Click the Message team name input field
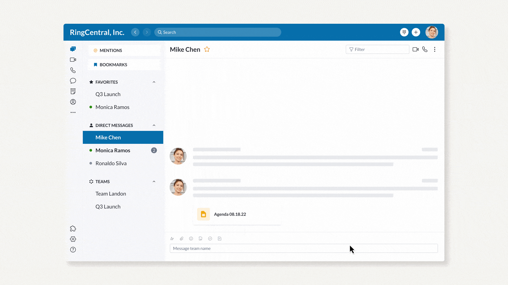508x285 pixels. click(265, 248)
